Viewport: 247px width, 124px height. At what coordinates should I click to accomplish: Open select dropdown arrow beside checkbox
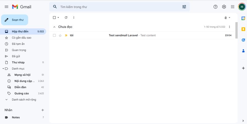pos(58,18)
